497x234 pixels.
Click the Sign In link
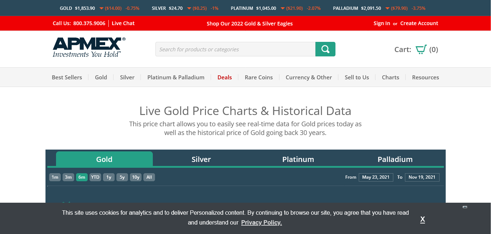coord(382,23)
